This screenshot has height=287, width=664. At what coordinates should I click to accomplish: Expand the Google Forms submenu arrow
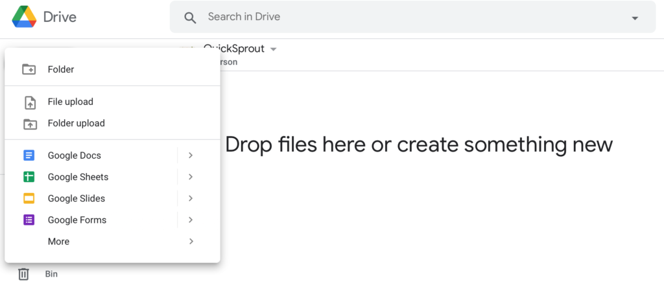(x=191, y=220)
